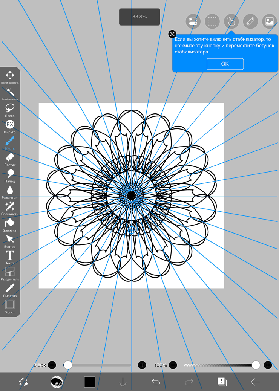Toggle the switches icon in top toolbar
Screen dimensions: 279x391
(193, 21)
